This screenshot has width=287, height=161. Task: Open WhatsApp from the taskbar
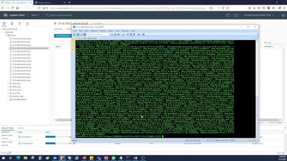coord(113,158)
